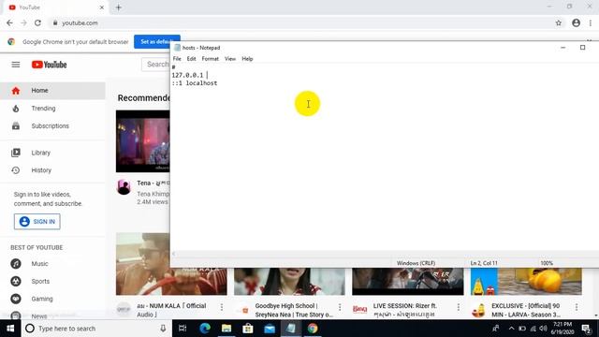The image size is (599, 337).
Task: Open Mail app from taskbar
Action: [270, 329]
